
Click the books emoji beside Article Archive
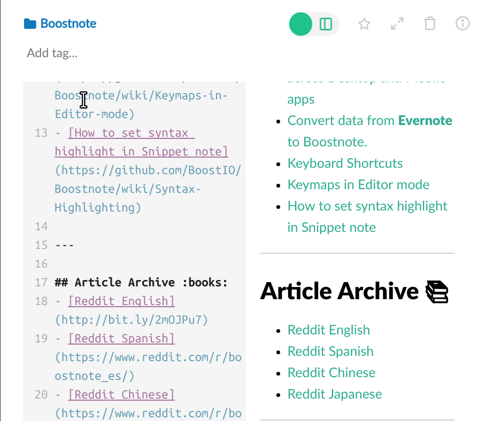coord(437,292)
